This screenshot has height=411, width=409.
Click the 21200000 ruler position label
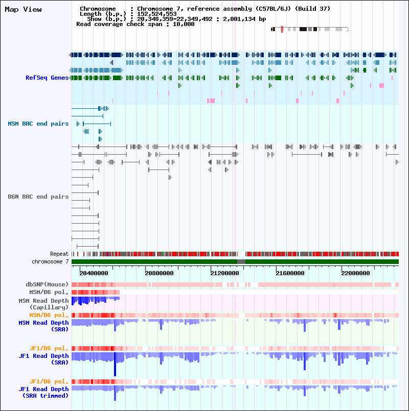[224, 273]
